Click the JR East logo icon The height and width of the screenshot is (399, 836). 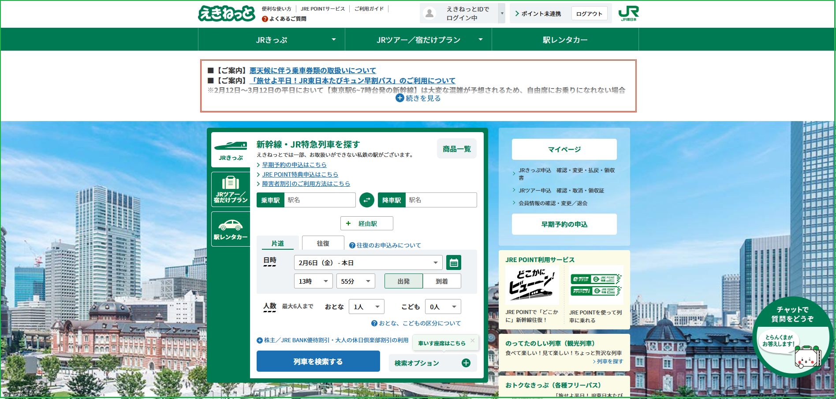[x=628, y=13]
